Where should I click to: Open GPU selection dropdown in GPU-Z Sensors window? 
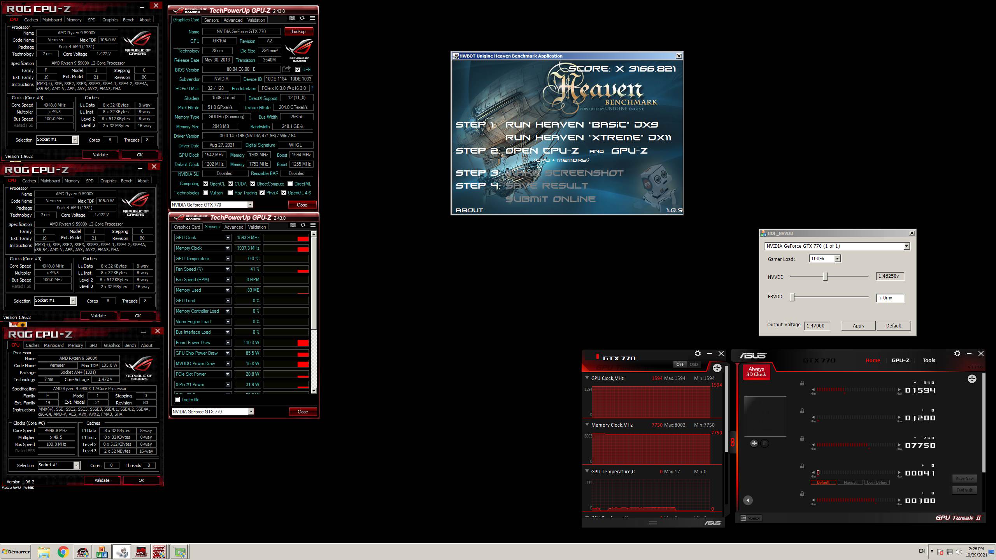tap(251, 412)
